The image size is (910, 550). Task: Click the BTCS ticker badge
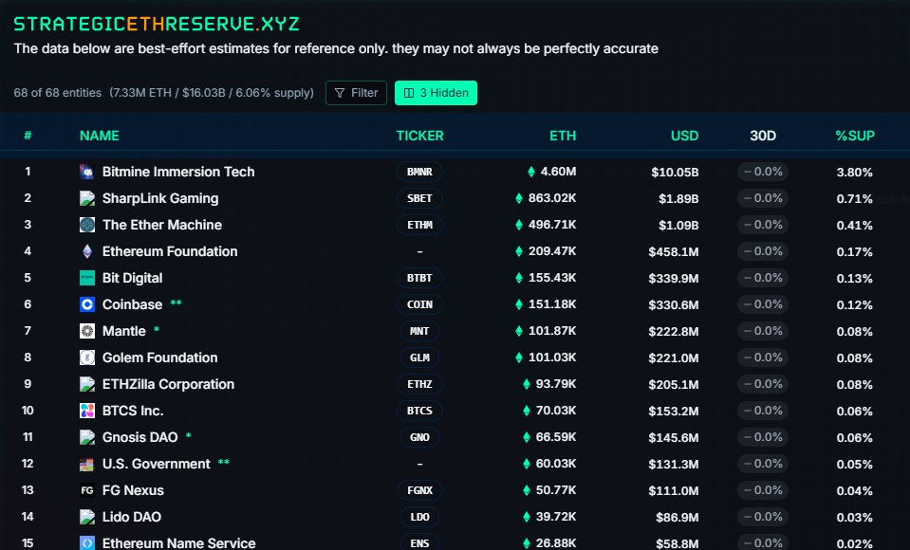419,411
